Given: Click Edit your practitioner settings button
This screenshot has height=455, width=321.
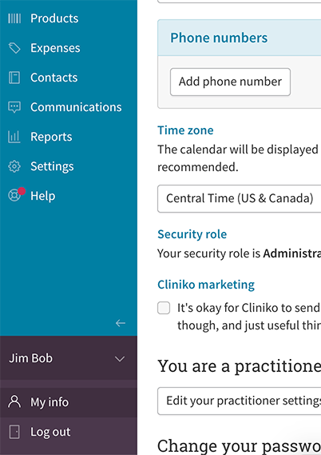Looking at the screenshot, I should point(240,401).
